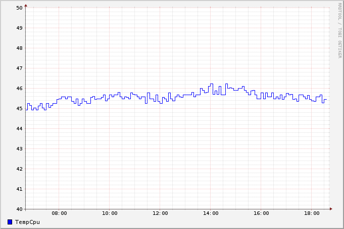Click the 40 value on Y-axis
This screenshot has height=229, width=344.
tap(19, 209)
